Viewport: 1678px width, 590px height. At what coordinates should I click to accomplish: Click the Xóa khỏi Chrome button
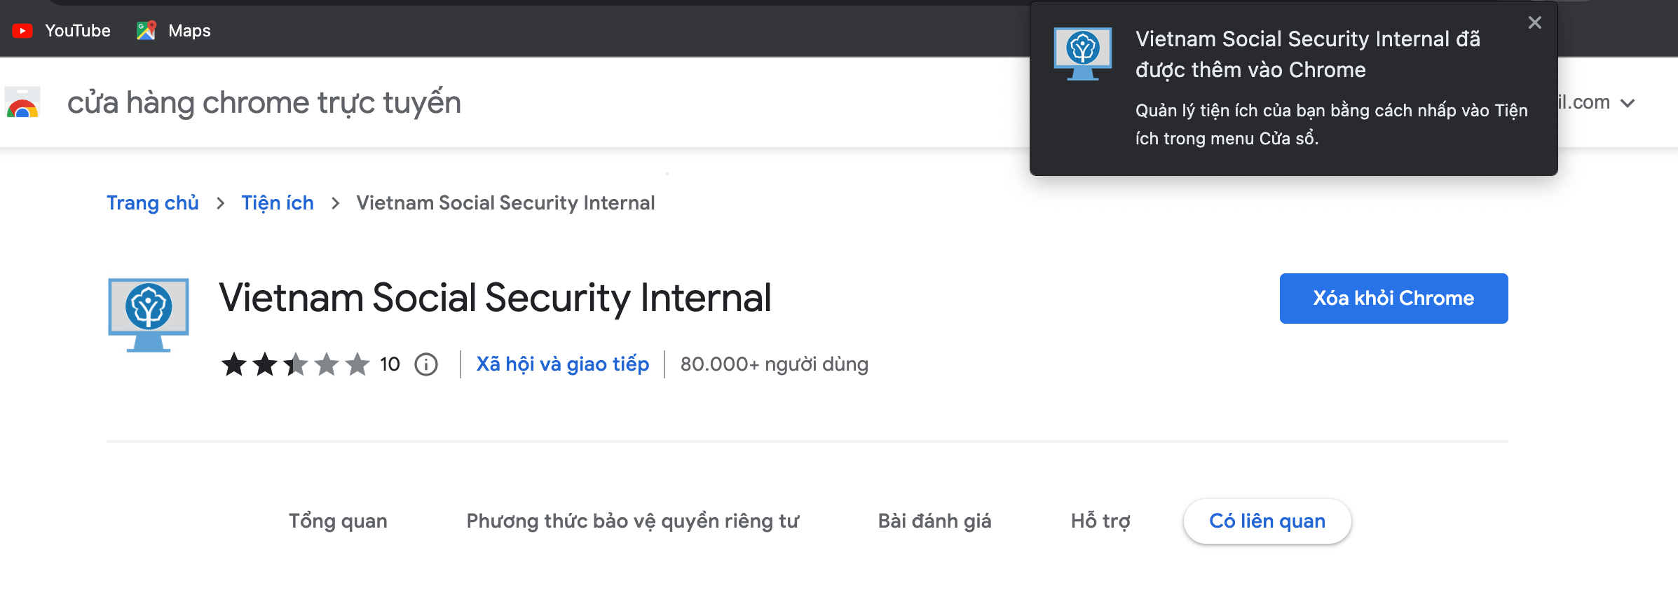[1393, 298]
